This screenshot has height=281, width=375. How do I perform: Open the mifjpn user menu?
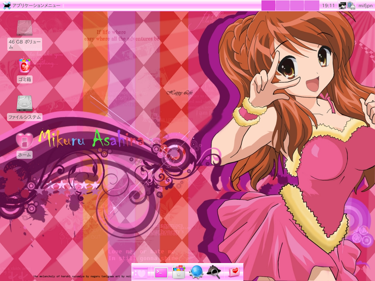[x=365, y=5]
